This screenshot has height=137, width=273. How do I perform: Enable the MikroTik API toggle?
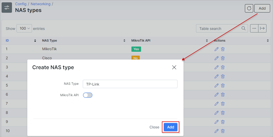coord(88,95)
